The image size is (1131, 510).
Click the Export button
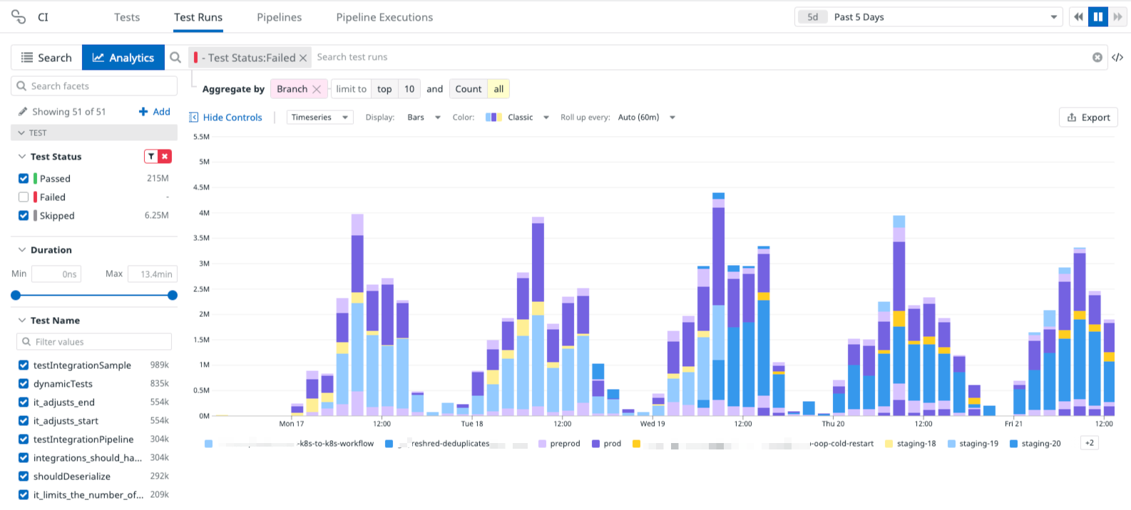coord(1088,118)
